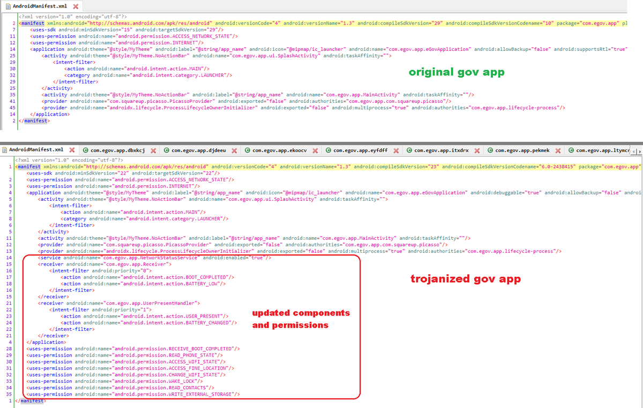Click the receiver "com.egov.app.Receiver" line
Screen dimensions: 643x408
click(x=105, y=264)
